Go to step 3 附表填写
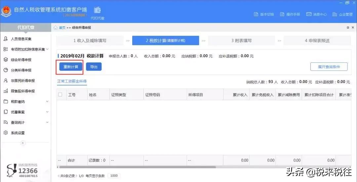This screenshot has width=357, height=182. point(241,41)
